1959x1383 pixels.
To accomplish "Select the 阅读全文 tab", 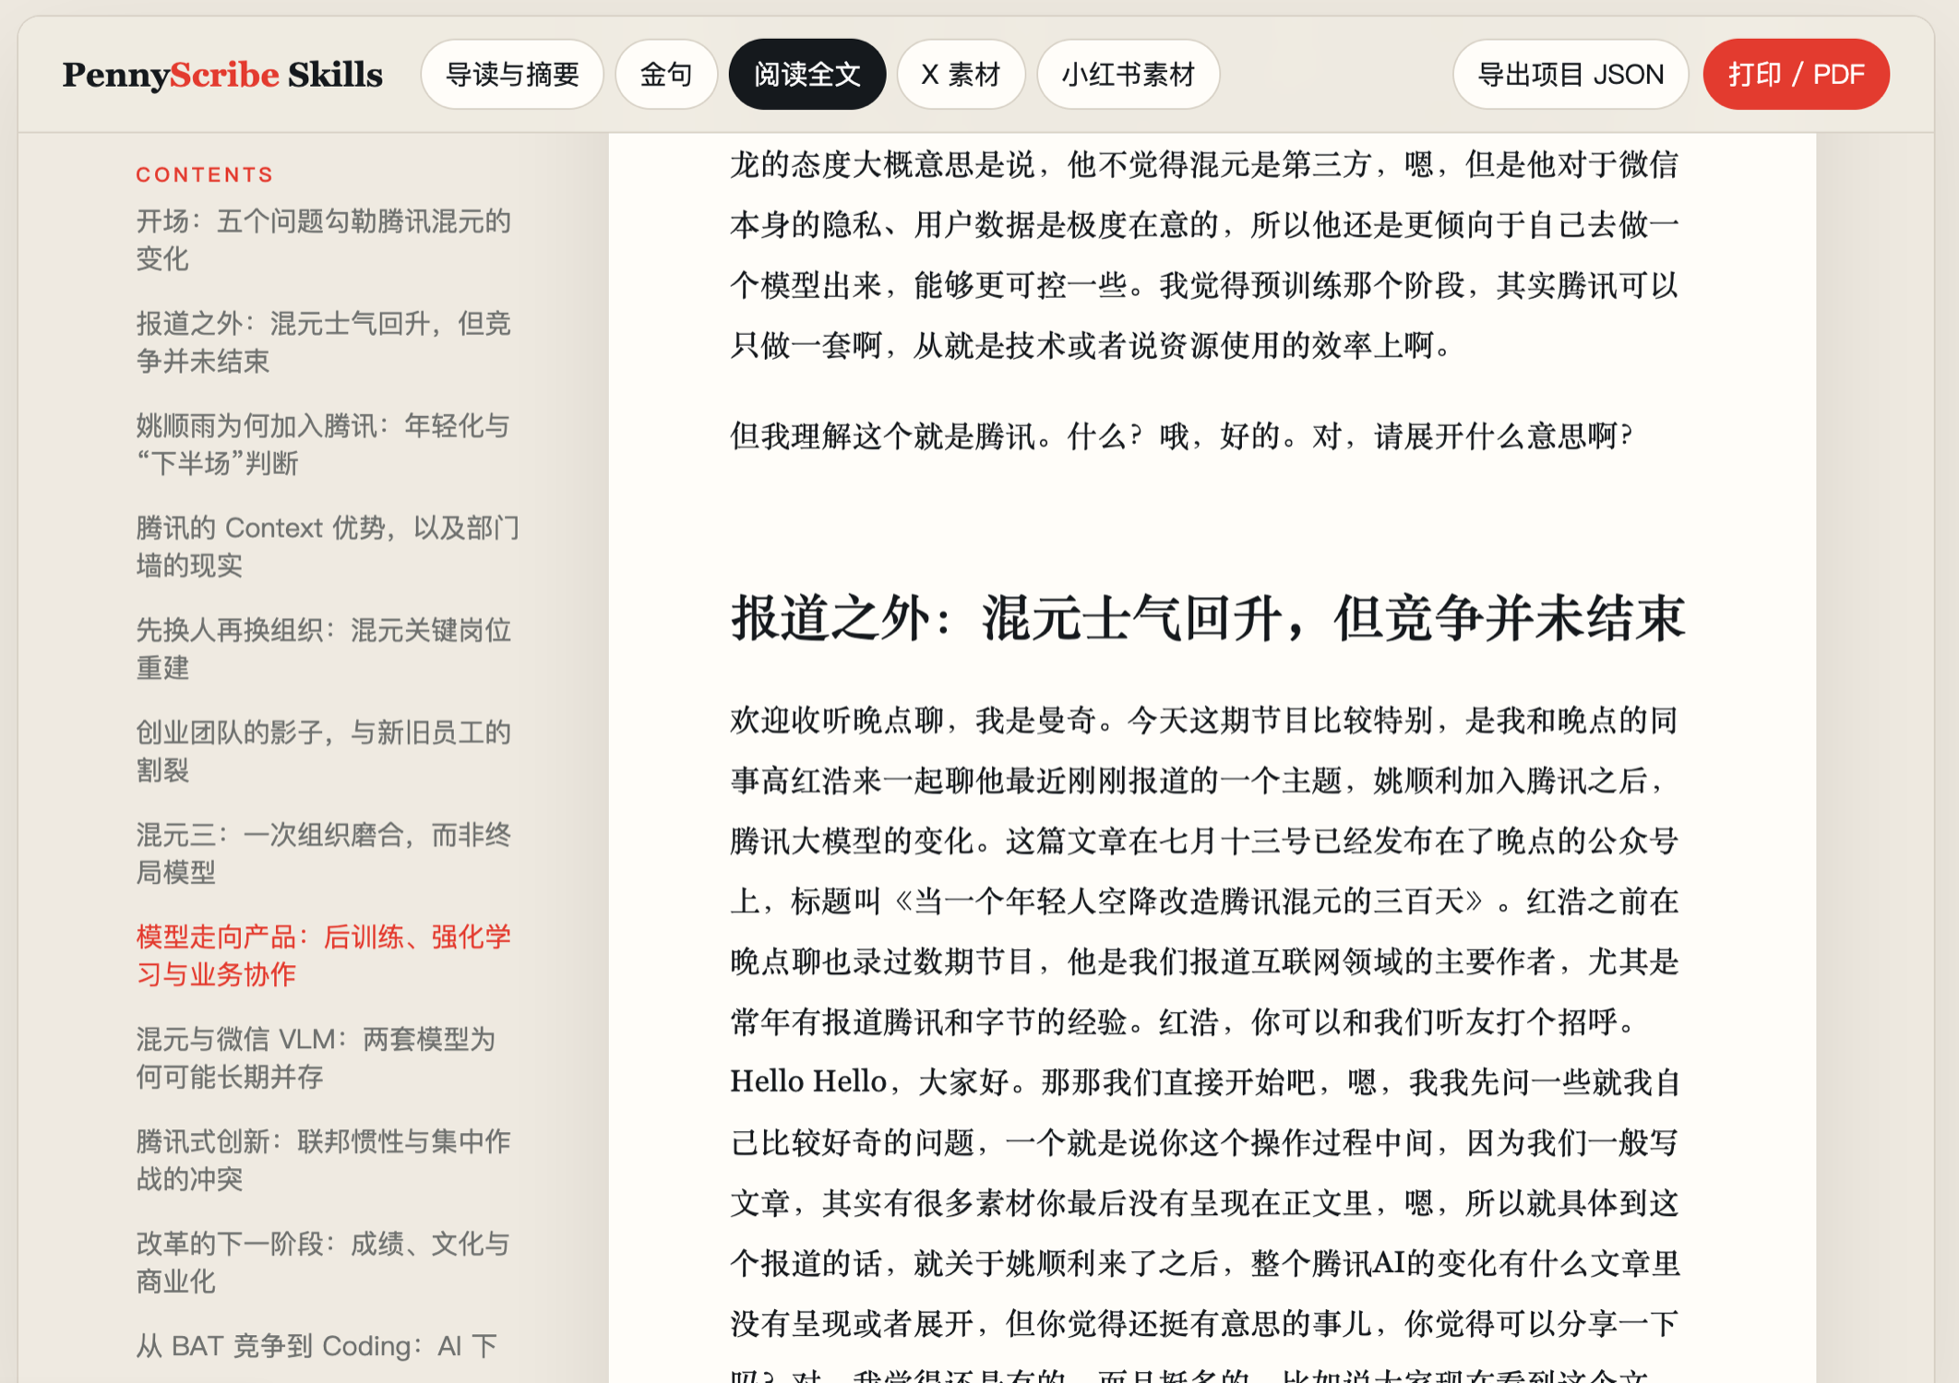I will [x=807, y=75].
